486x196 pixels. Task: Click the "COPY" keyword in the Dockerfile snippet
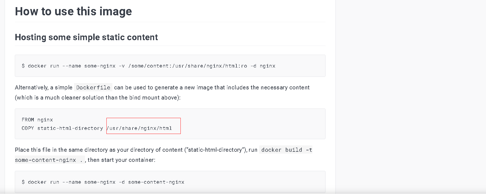pyautogui.click(x=28, y=128)
